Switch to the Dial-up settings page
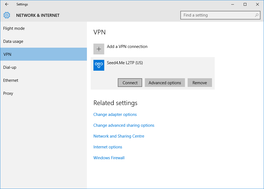The width and height of the screenshot is (264, 189). 9,67
